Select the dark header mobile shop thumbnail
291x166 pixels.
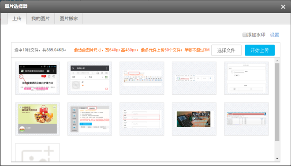point(90,78)
